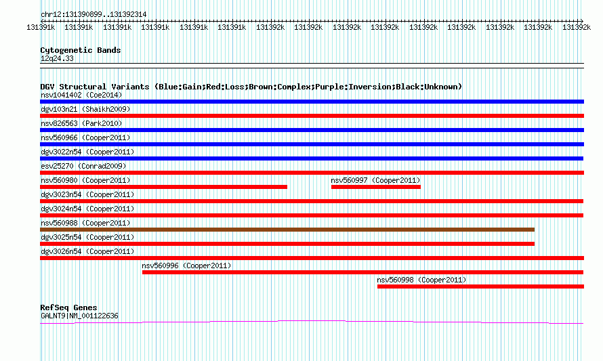Select the blue bar for nsv1041402
The image size is (603, 361).
312,102
